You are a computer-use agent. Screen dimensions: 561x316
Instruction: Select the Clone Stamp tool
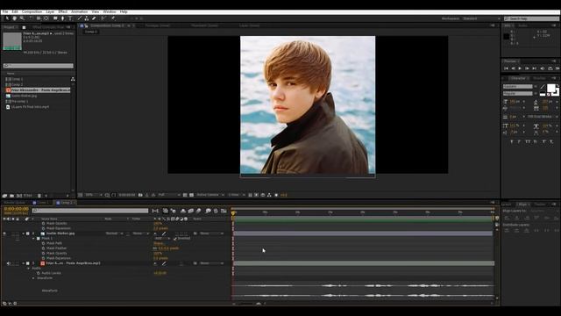87,18
